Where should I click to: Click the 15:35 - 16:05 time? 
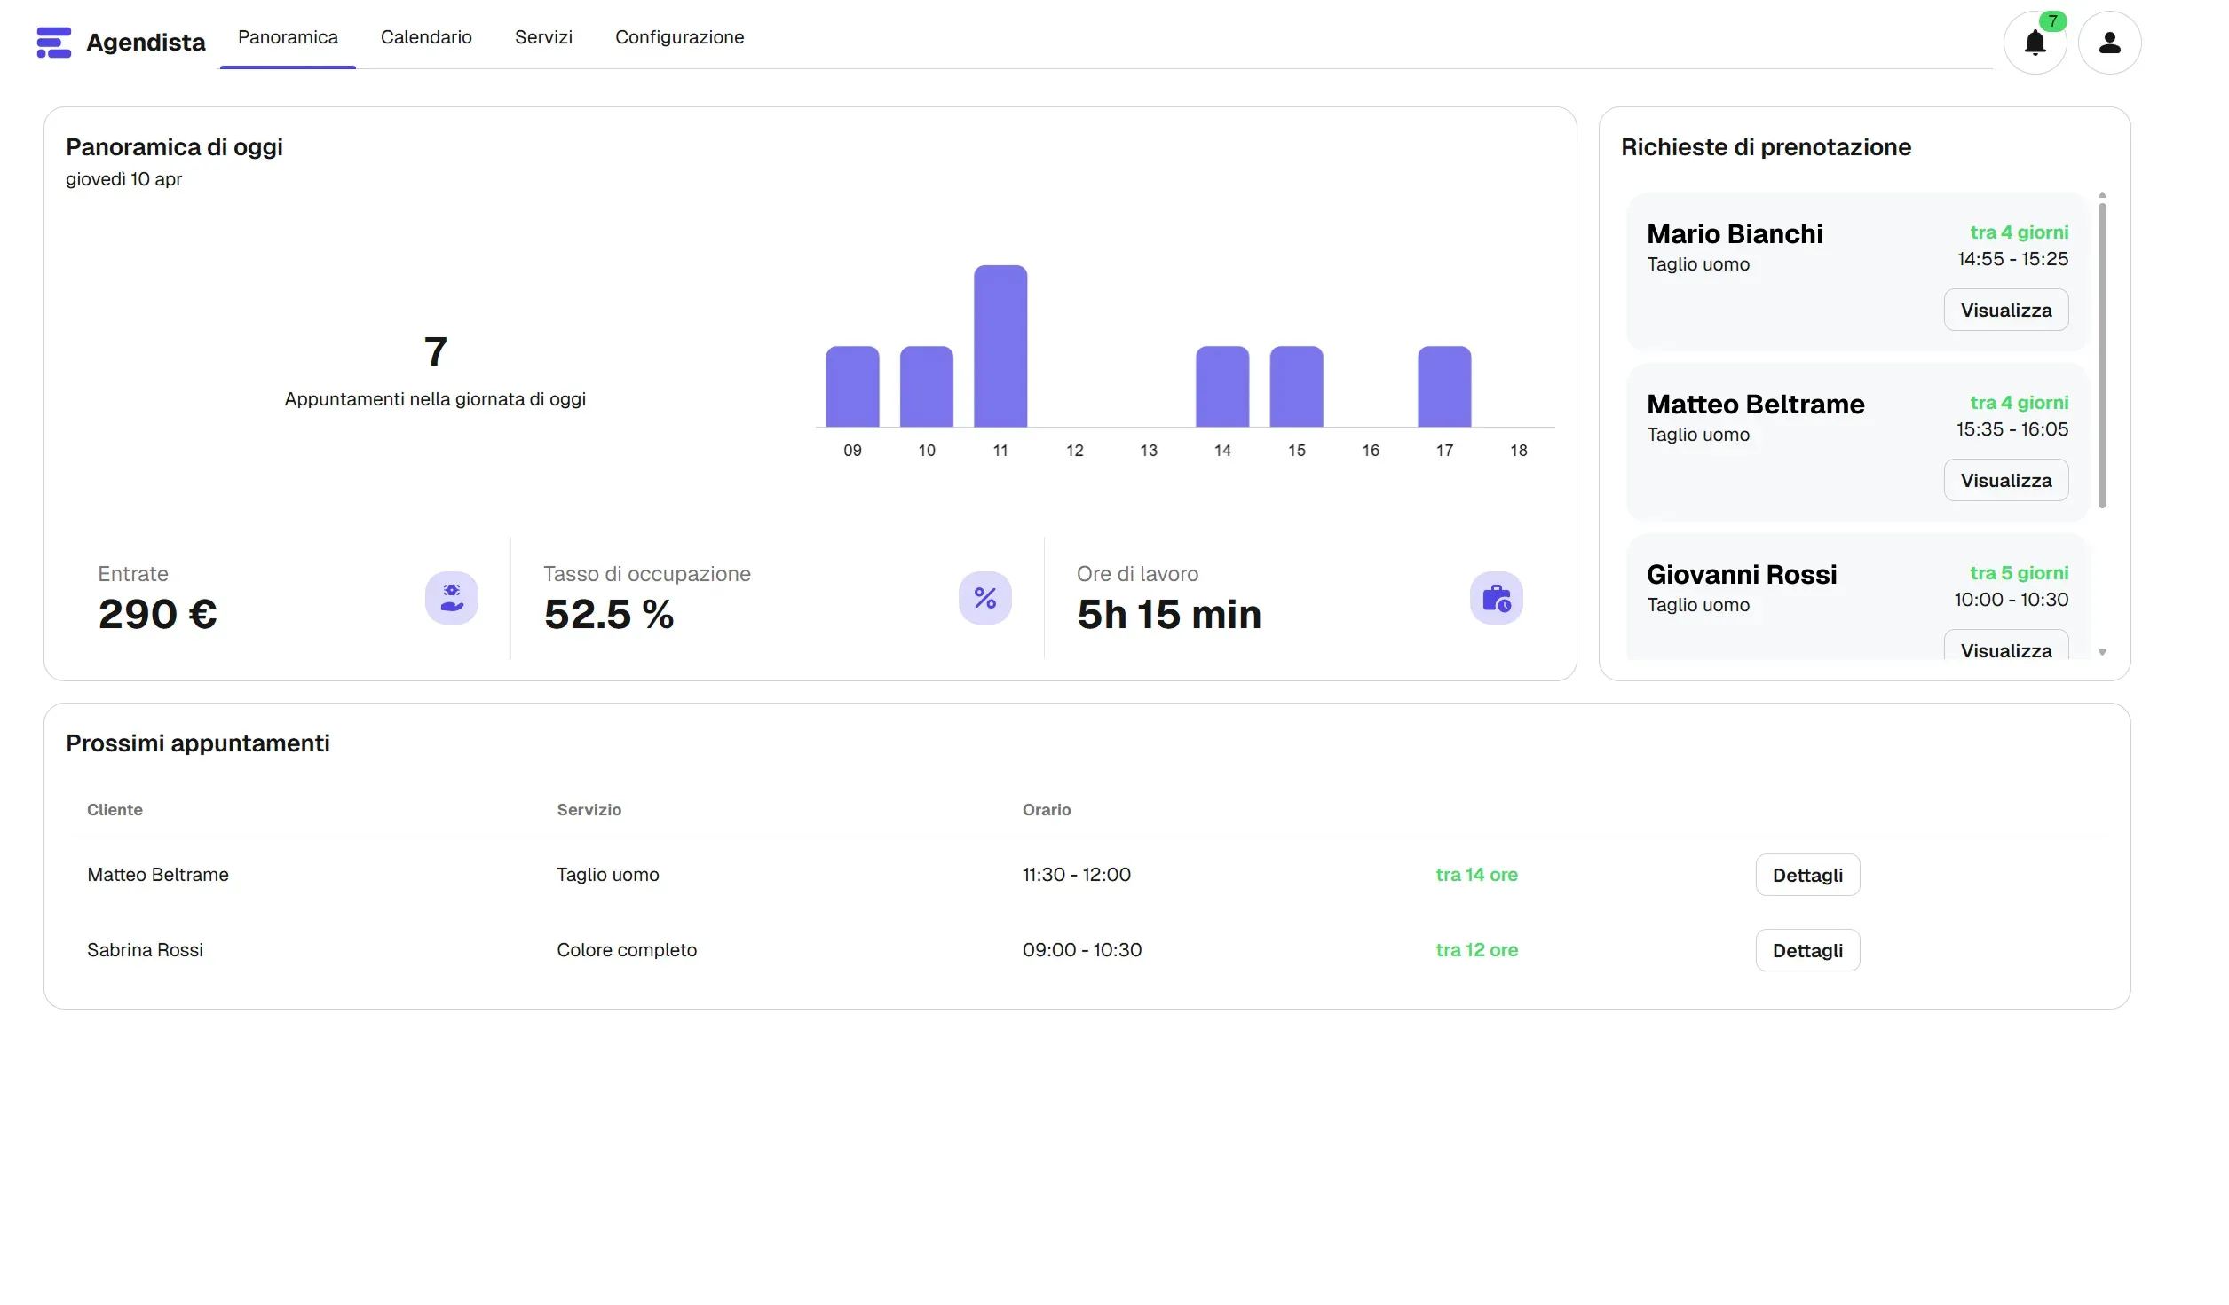click(x=2012, y=429)
